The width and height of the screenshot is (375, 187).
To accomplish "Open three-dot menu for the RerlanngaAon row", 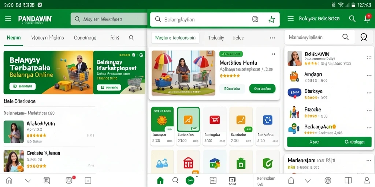I will coord(369,128).
